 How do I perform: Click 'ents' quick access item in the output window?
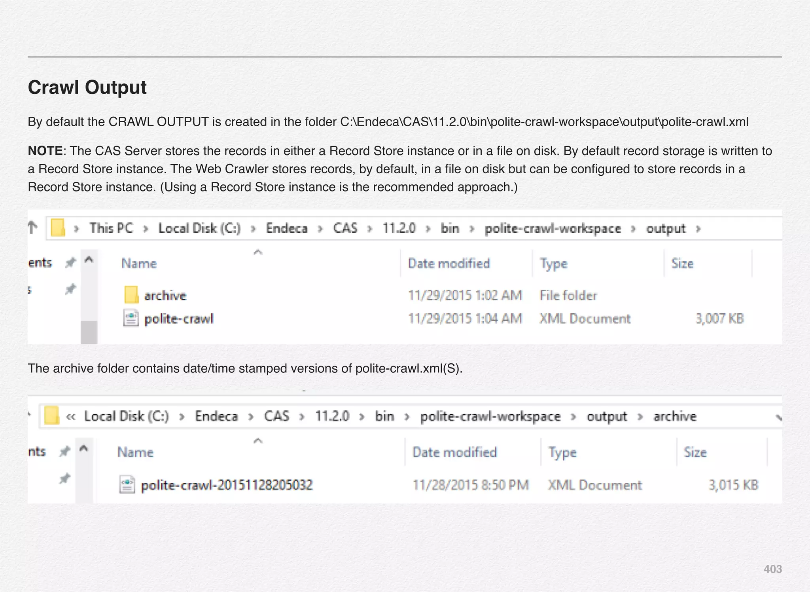tap(40, 262)
